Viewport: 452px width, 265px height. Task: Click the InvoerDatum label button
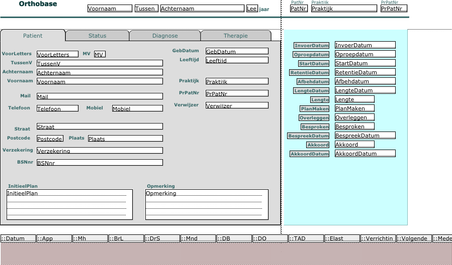tap(312, 46)
